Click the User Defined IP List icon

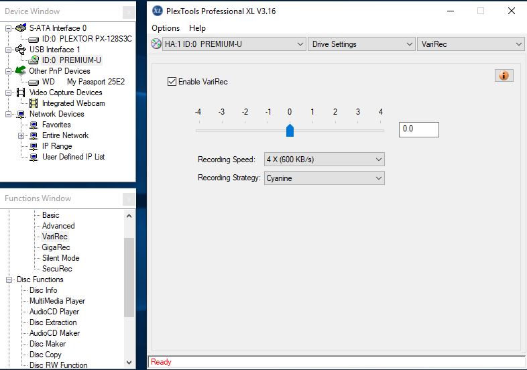tap(34, 158)
